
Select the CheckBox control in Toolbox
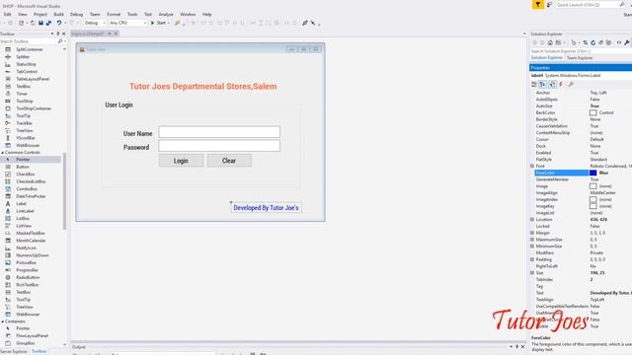click(26, 174)
